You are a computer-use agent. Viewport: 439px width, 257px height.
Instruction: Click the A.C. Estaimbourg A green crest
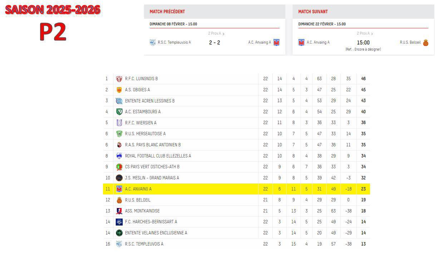point(119,112)
